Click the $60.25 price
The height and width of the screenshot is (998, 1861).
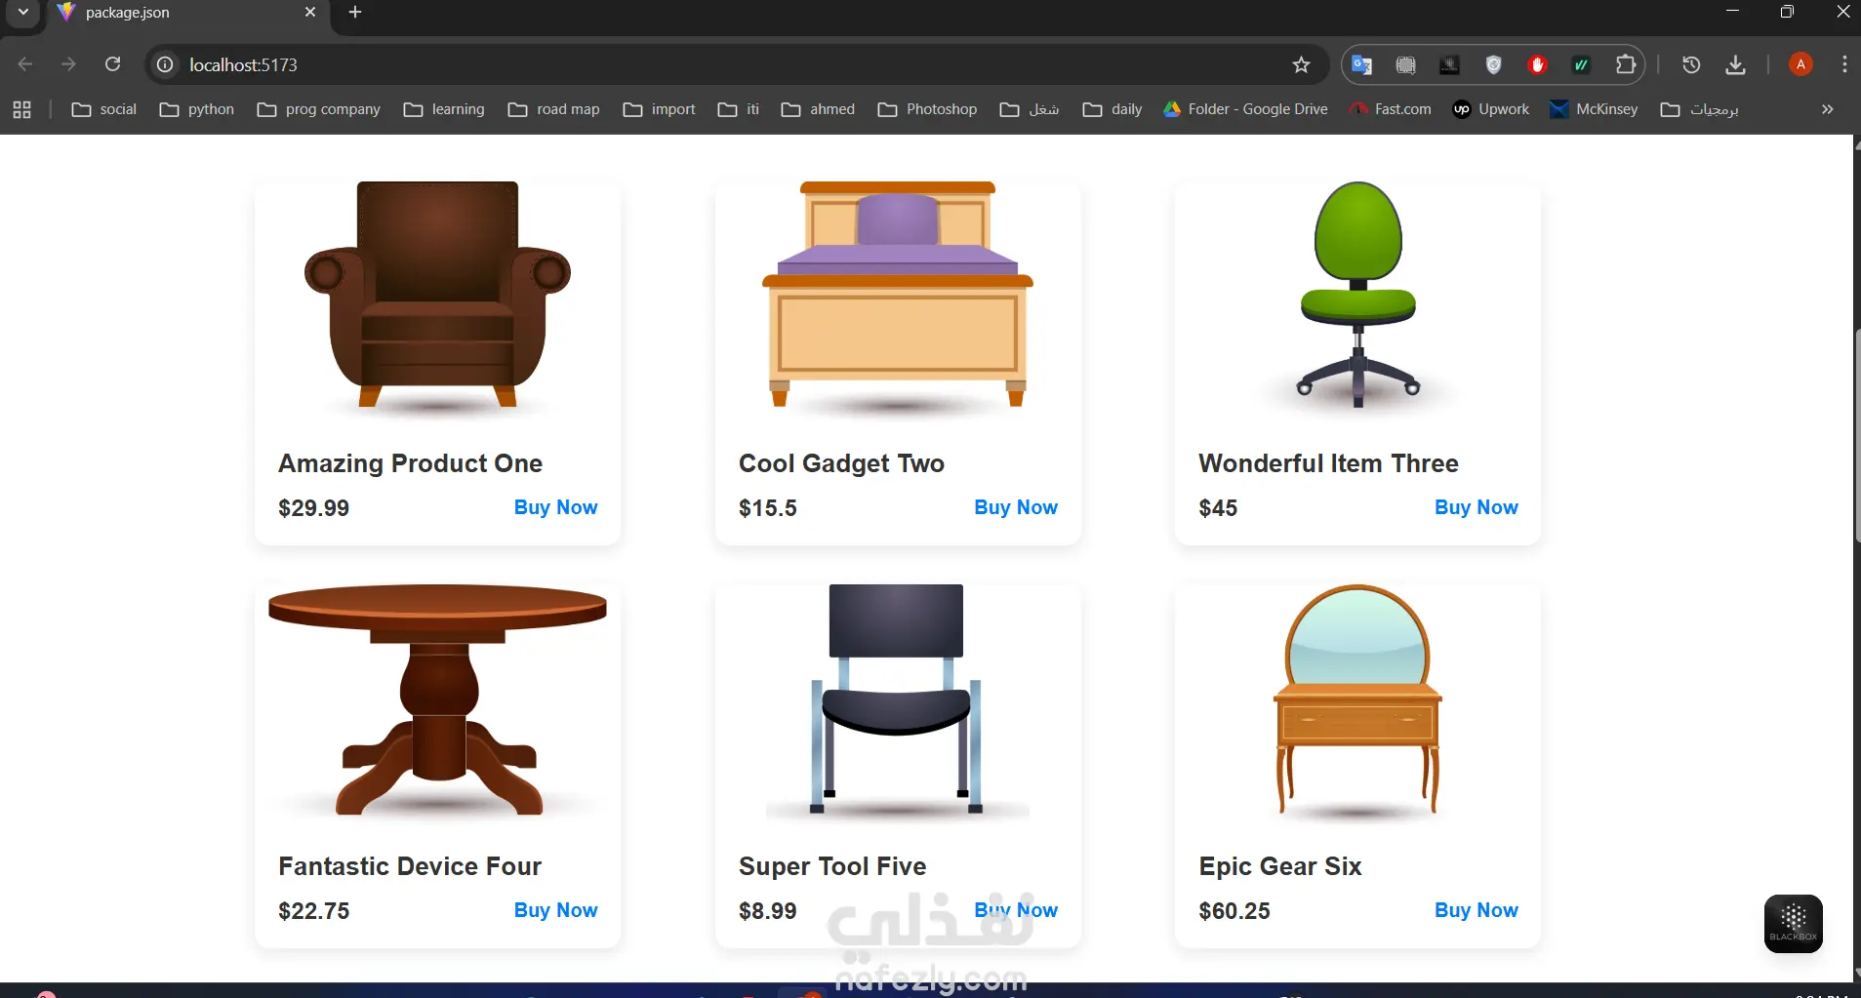(x=1234, y=911)
